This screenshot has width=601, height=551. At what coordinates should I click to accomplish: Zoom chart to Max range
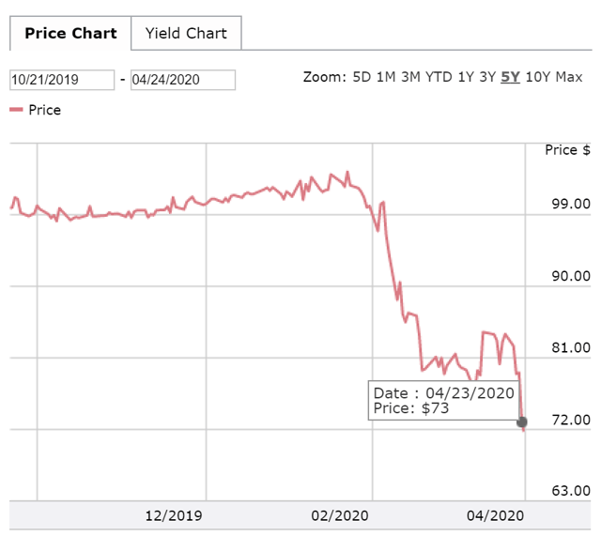click(x=568, y=77)
